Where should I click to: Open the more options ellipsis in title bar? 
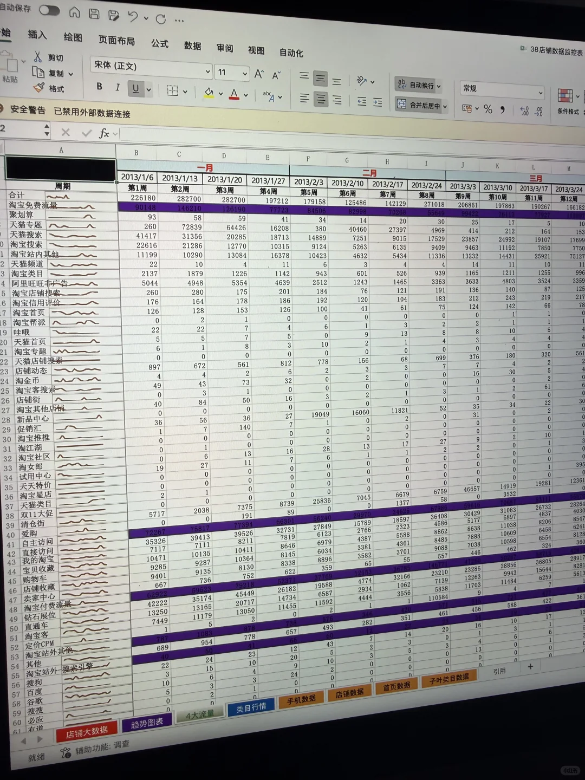point(179,21)
